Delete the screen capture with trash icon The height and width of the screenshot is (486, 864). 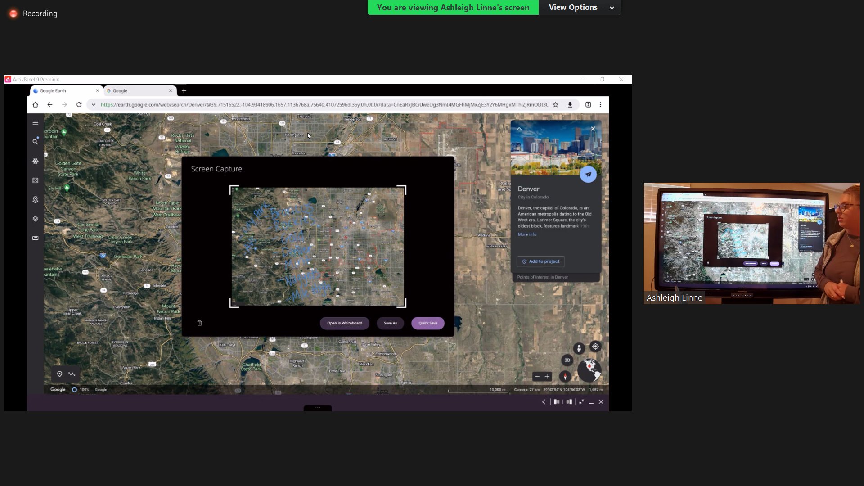[200, 323]
